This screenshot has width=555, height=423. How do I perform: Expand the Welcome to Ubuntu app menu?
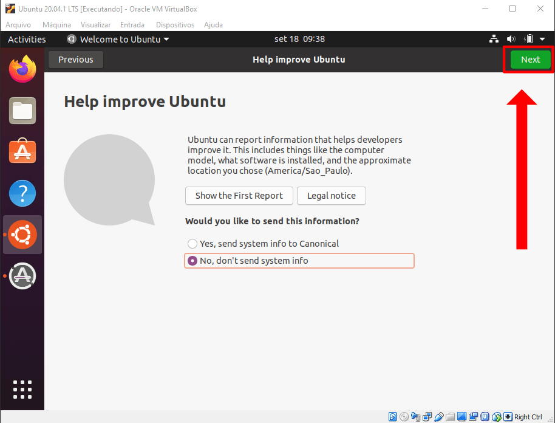tap(118, 40)
